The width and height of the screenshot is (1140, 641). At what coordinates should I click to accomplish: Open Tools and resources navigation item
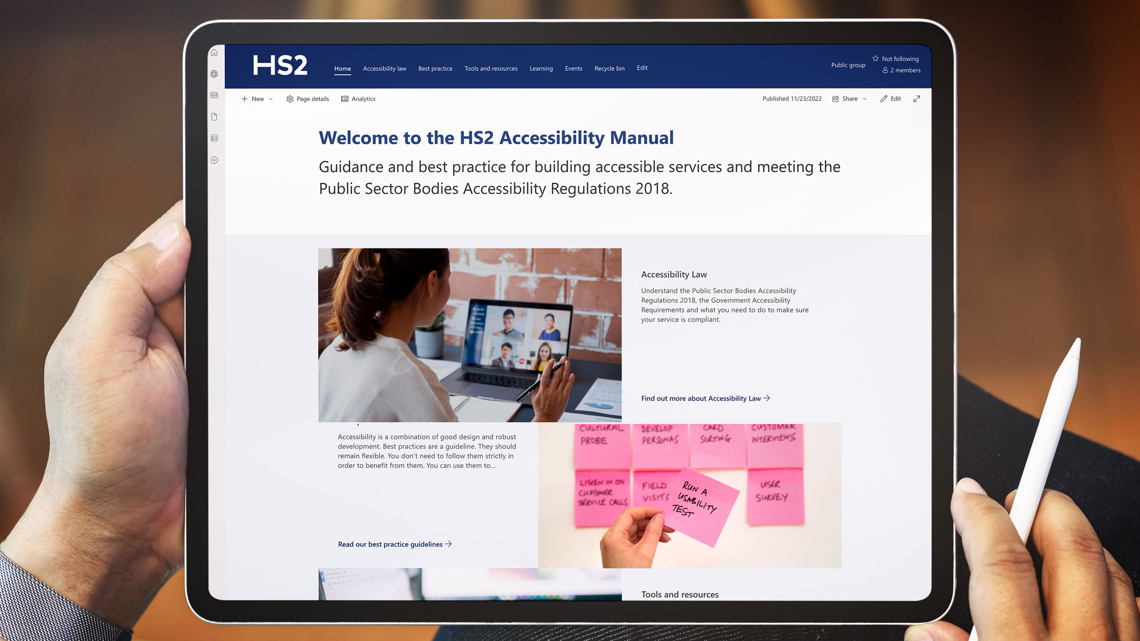pos(491,69)
